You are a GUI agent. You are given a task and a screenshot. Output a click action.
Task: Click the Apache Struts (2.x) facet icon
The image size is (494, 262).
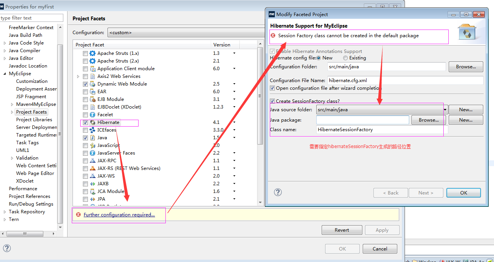(93, 61)
